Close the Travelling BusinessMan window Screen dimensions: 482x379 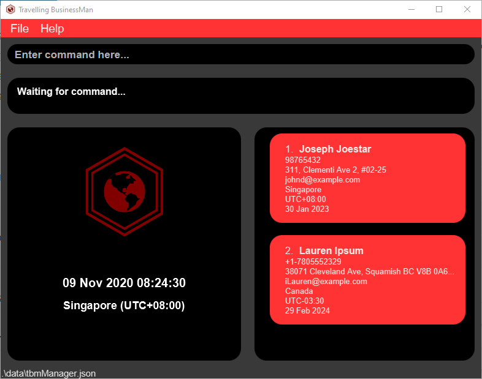tap(467, 9)
